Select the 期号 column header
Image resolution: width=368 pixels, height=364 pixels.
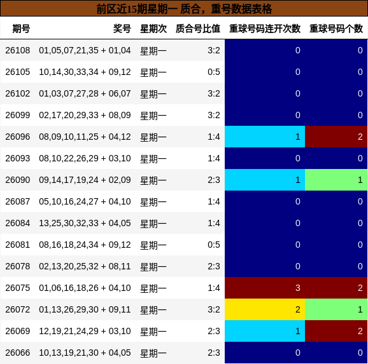tap(21, 29)
